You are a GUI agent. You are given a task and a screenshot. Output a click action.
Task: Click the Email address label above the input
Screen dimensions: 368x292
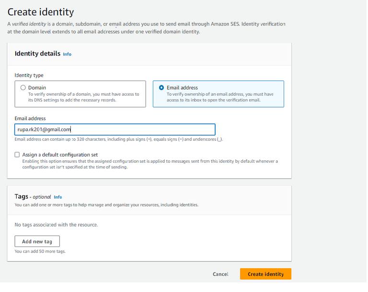(30, 118)
